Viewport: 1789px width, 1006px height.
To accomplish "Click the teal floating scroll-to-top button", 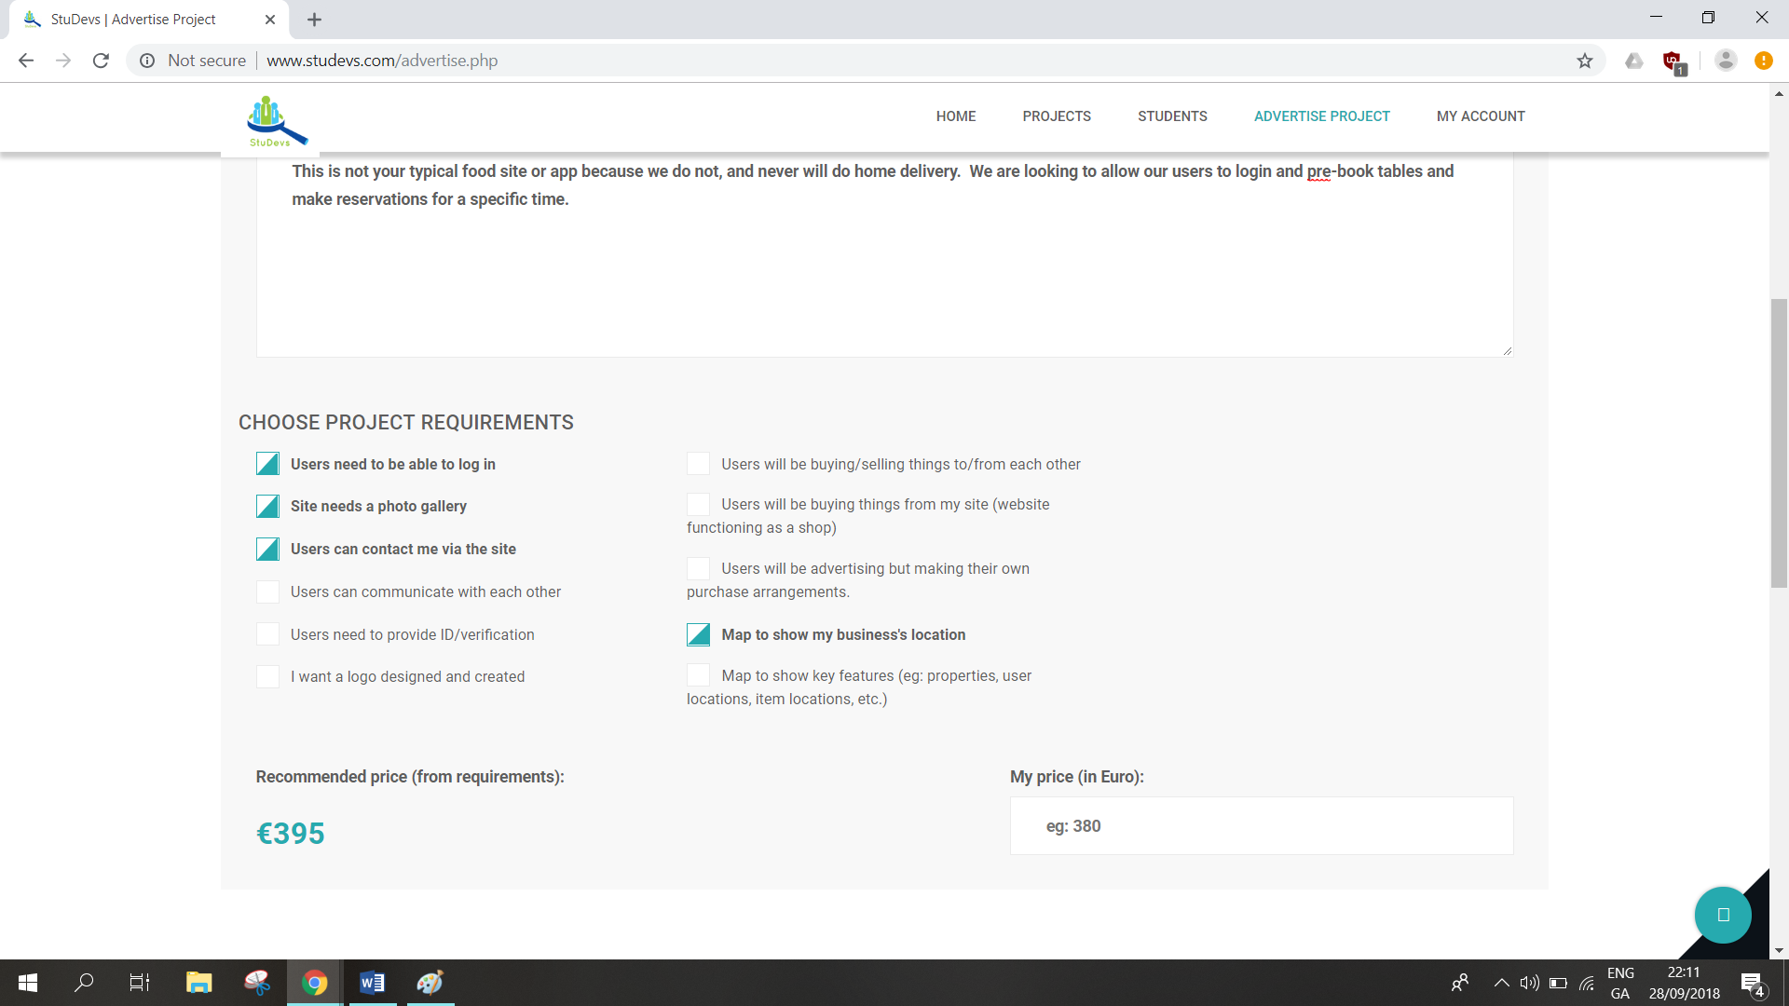I will [1722, 915].
